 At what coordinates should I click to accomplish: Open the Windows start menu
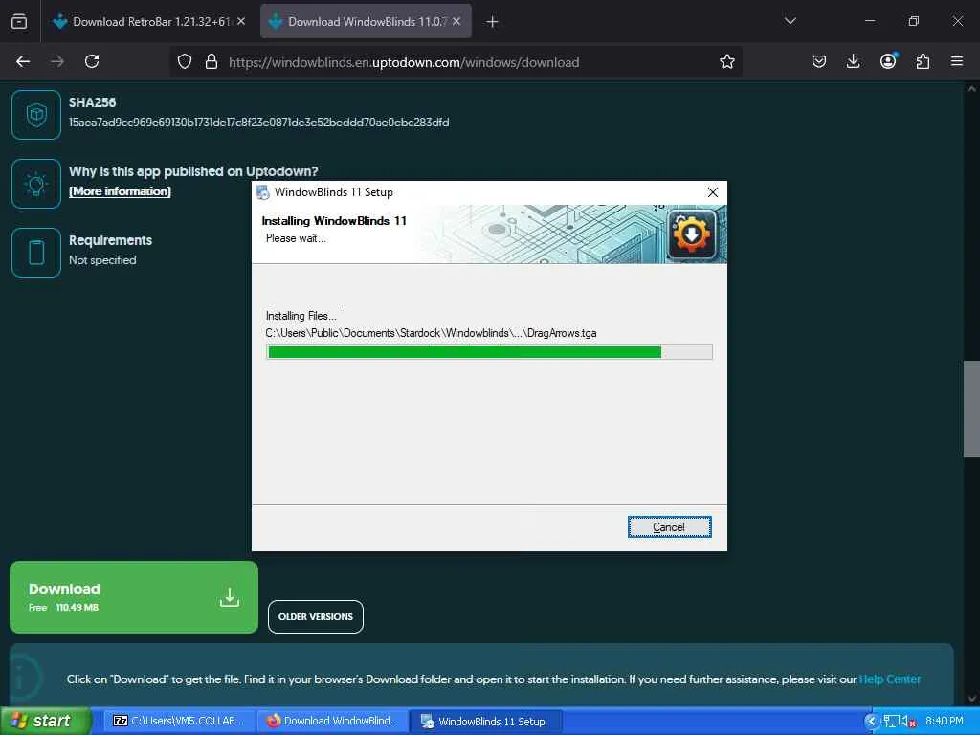click(45, 721)
